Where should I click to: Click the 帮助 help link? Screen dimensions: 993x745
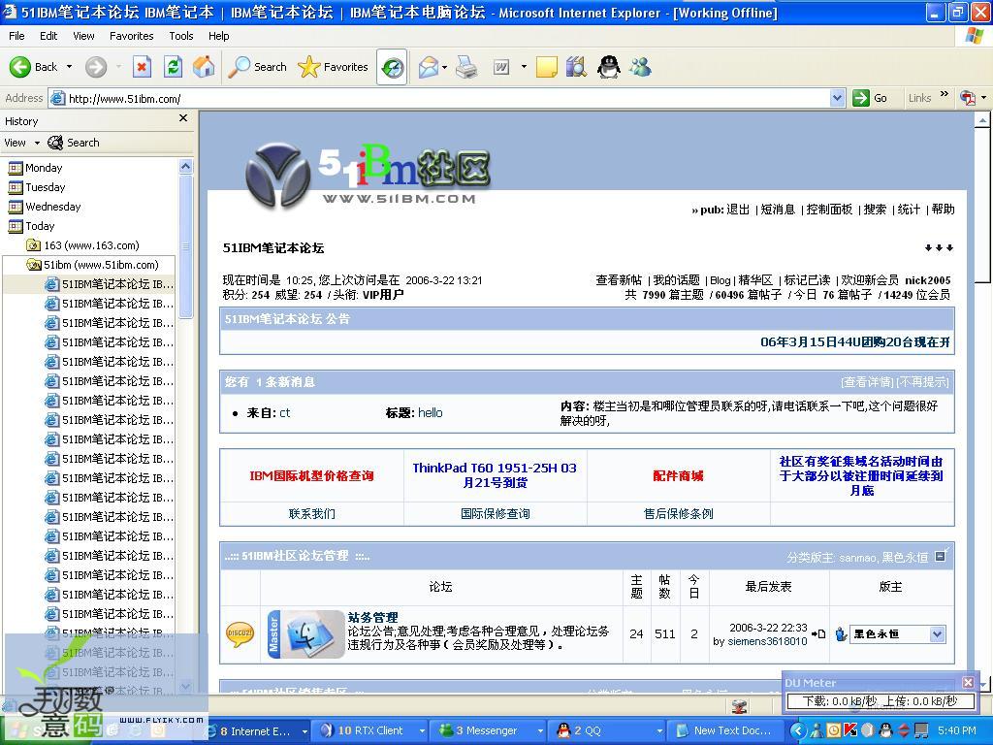pos(943,210)
